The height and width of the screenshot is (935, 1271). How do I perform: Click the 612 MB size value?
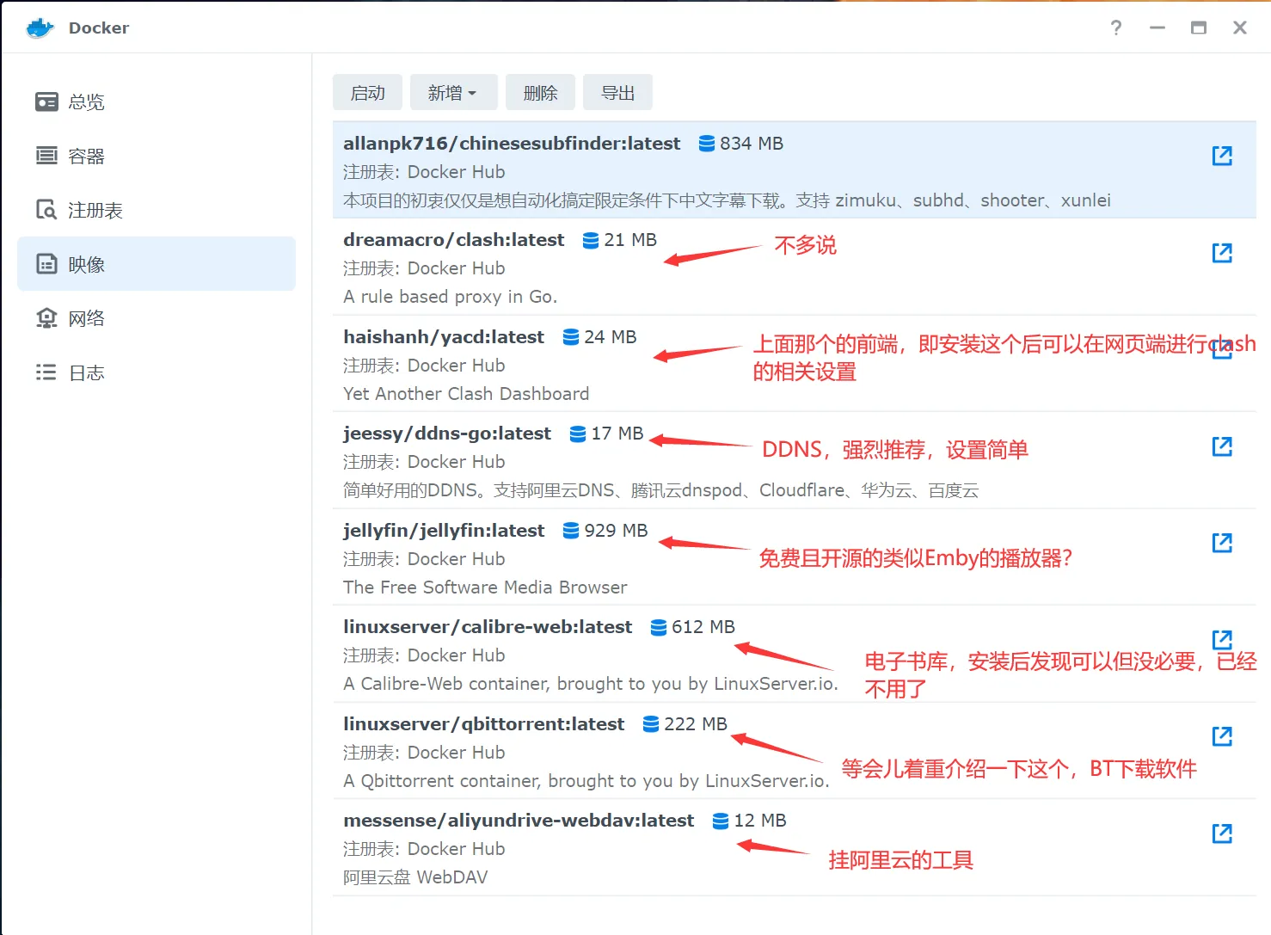pyautogui.click(x=703, y=627)
